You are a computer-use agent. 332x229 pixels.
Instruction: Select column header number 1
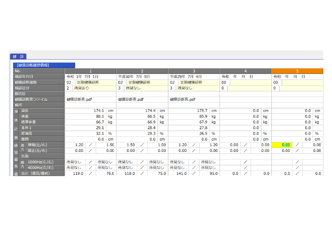(x=90, y=71)
